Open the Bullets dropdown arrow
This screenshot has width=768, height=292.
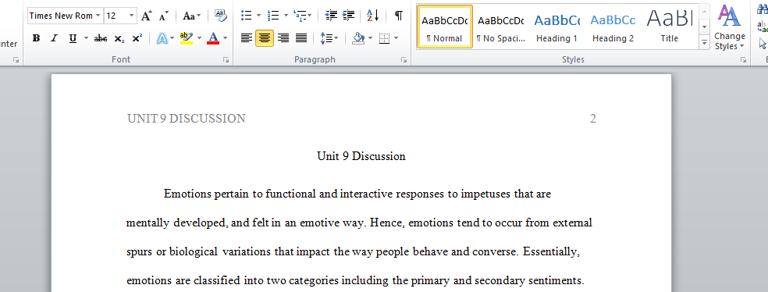point(258,16)
